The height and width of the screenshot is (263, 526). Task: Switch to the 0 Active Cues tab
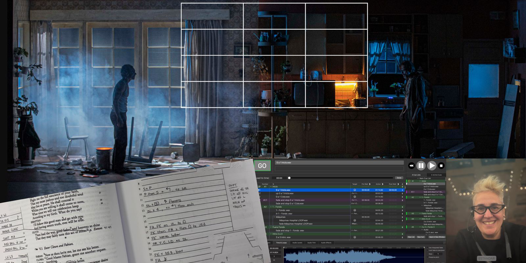[436, 175]
